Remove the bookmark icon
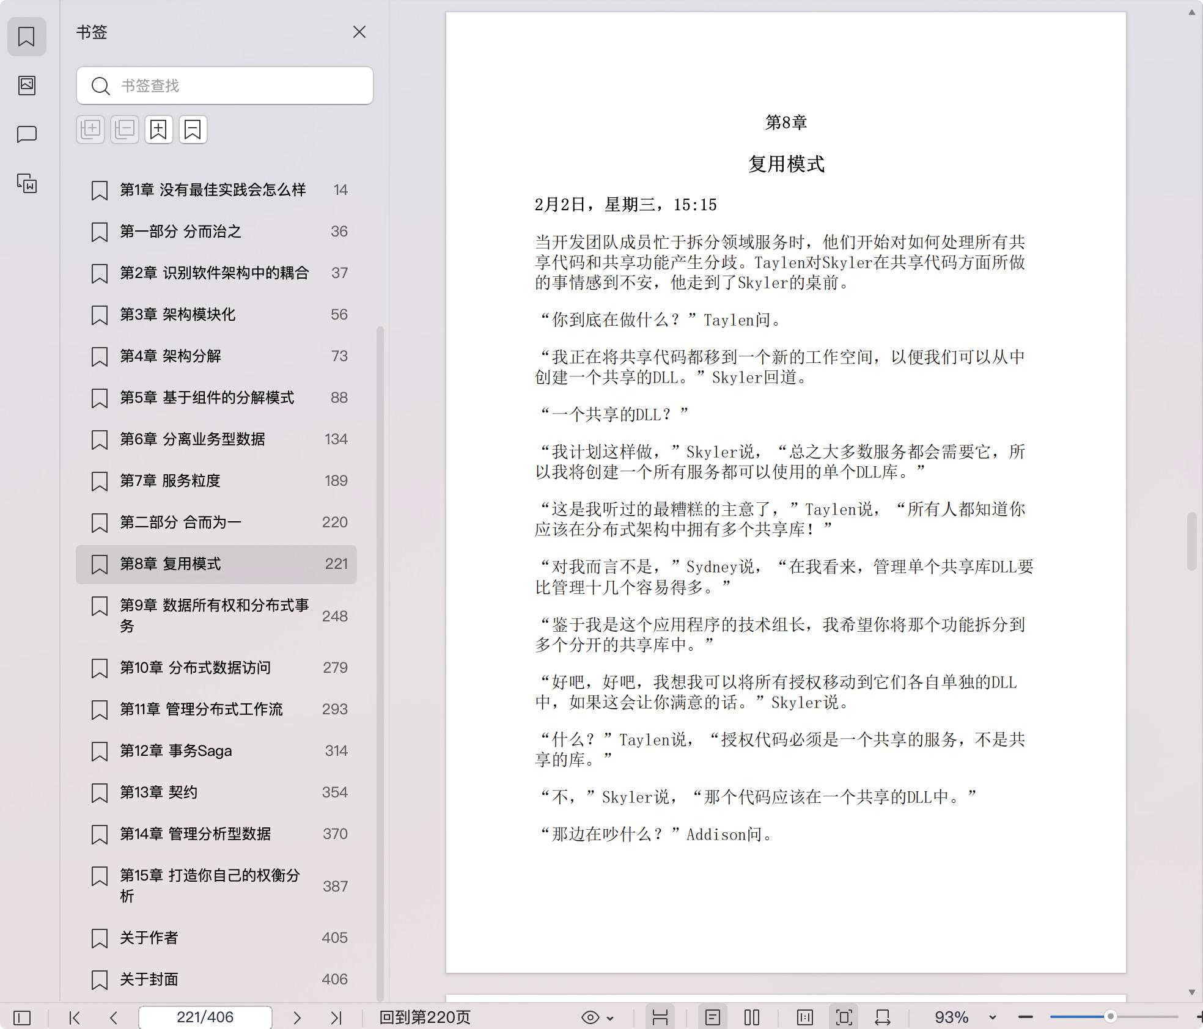The image size is (1203, 1029). tap(193, 130)
